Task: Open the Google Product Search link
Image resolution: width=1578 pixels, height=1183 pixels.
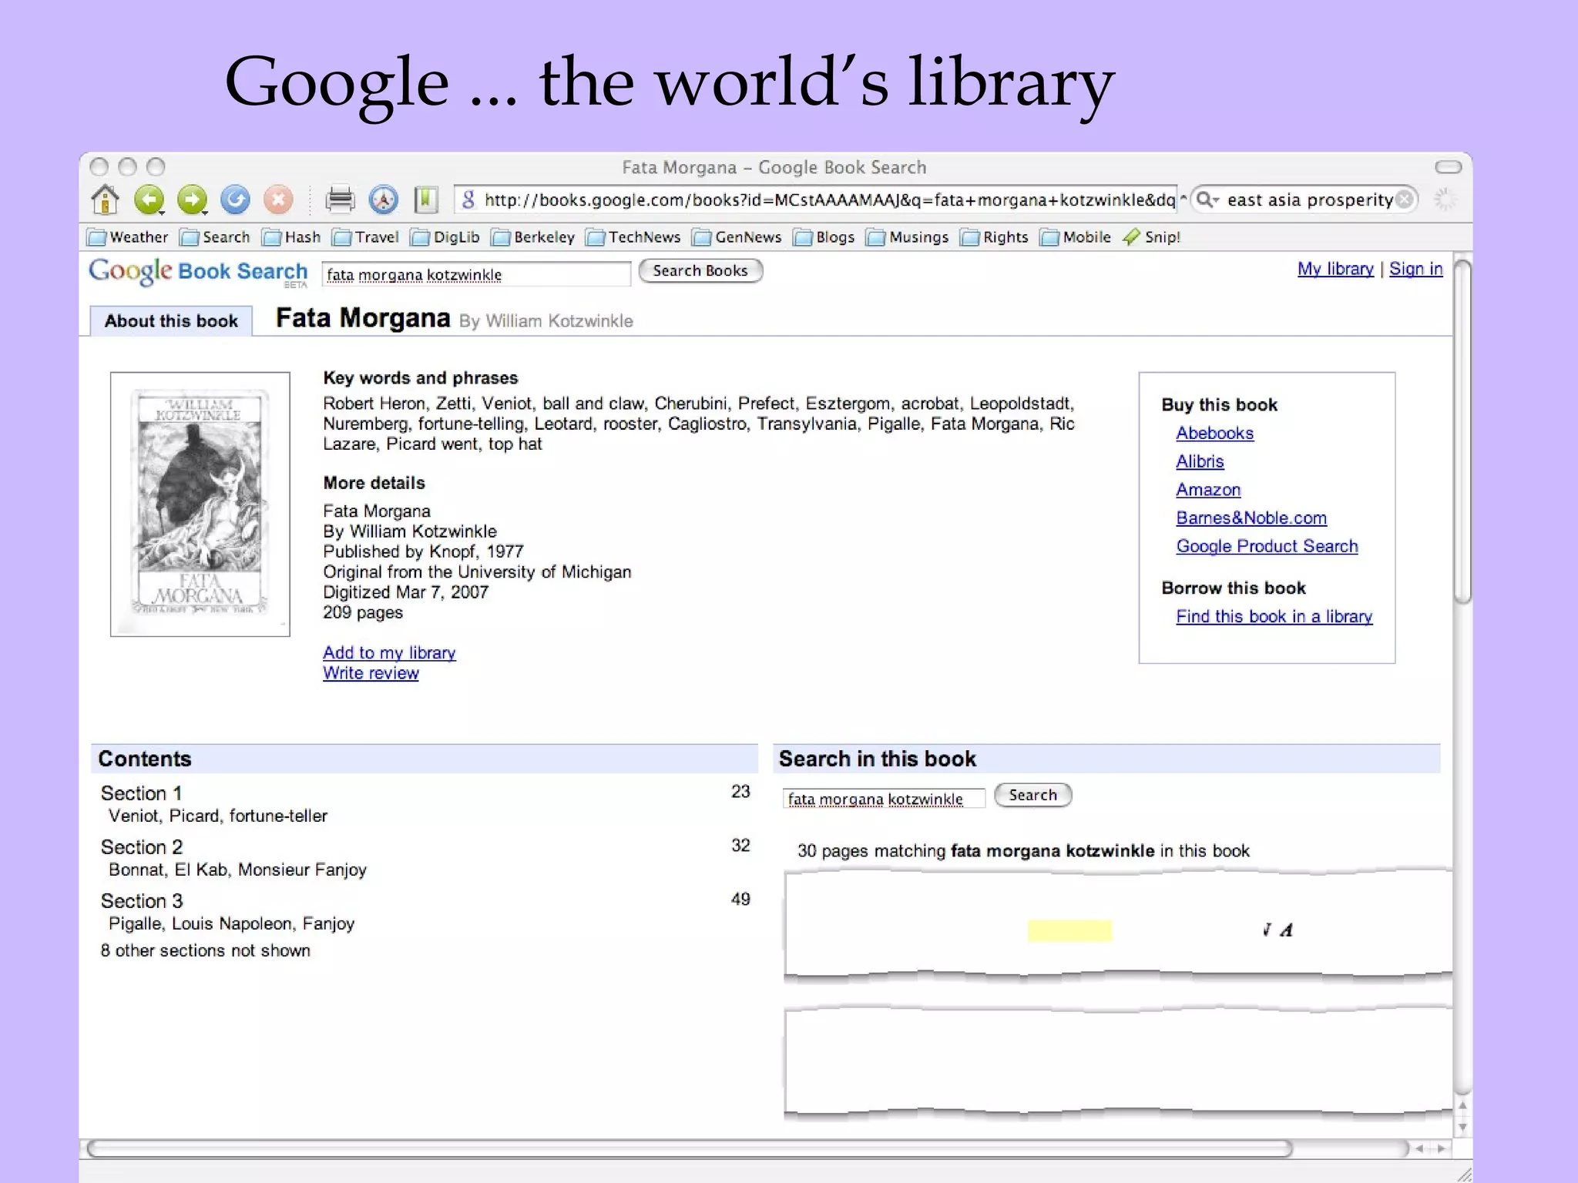Action: tap(1267, 546)
